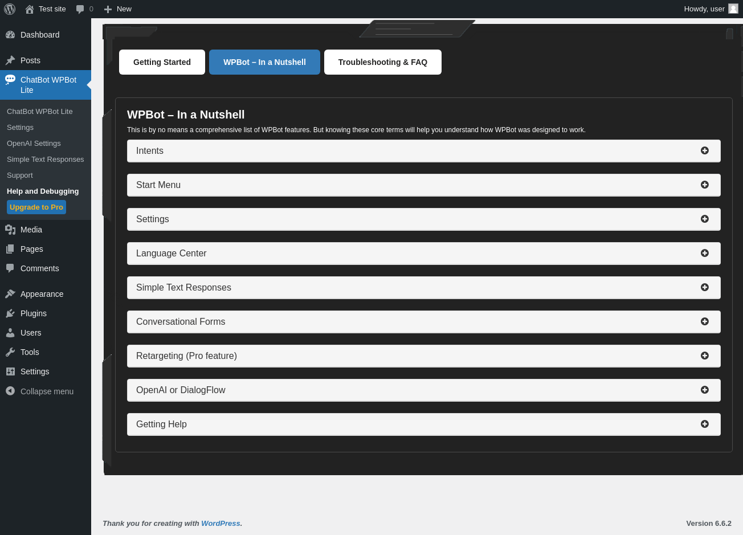Click the Plugins plug icon

click(x=10, y=313)
